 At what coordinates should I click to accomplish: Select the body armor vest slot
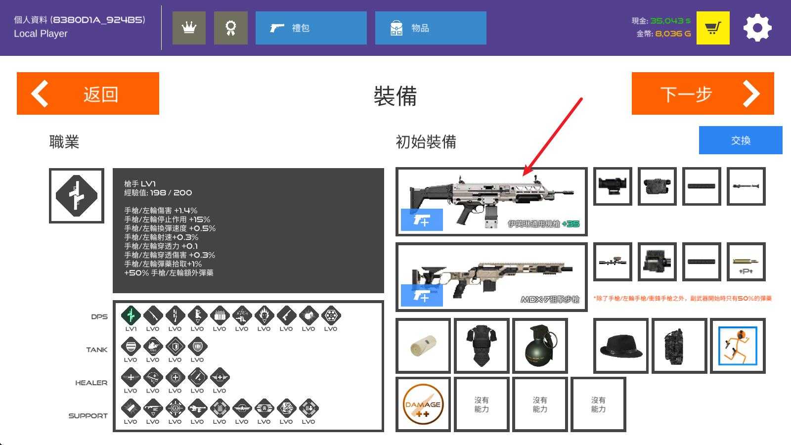(x=482, y=346)
